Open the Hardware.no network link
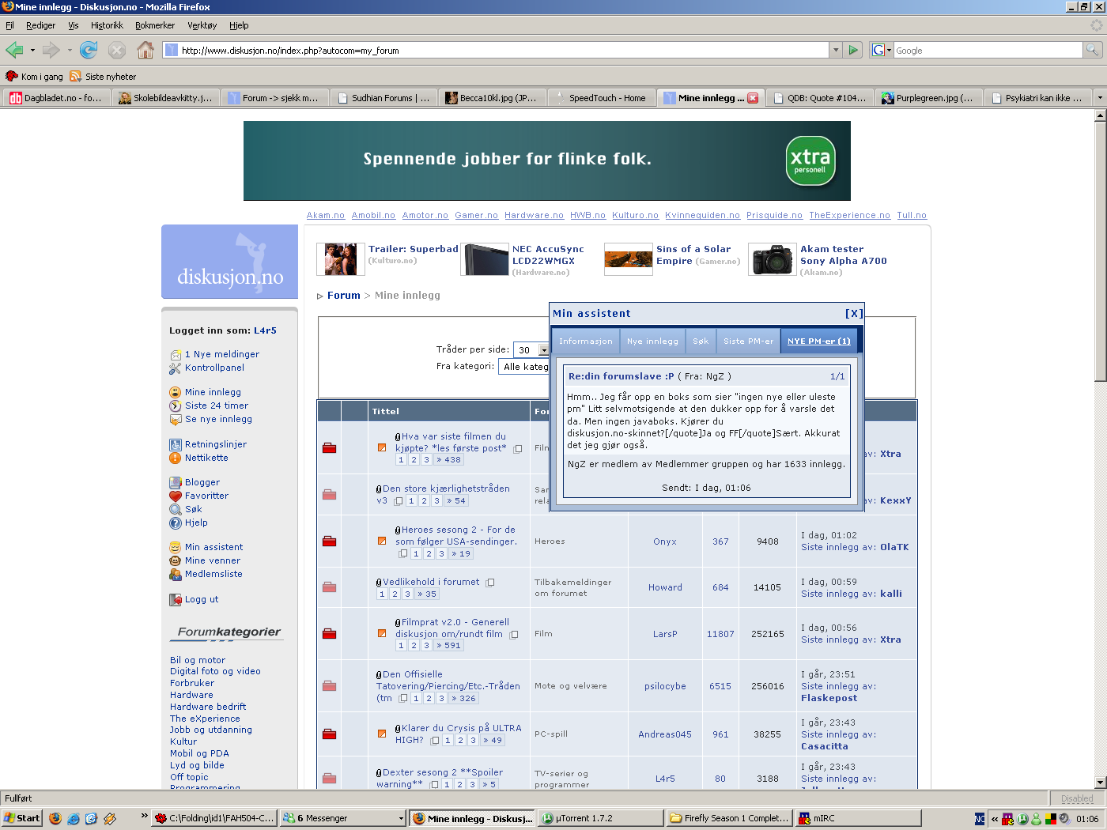Image resolution: width=1107 pixels, height=830 pixels. point(534,215)
